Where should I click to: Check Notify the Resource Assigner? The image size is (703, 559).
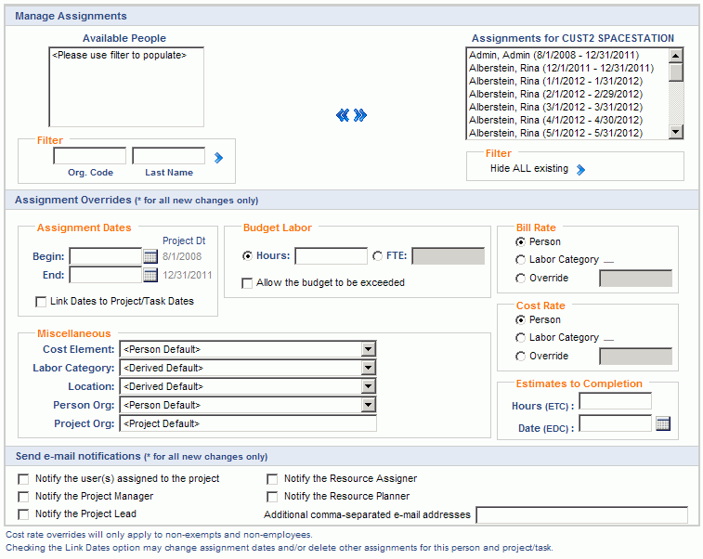point(272,479)
